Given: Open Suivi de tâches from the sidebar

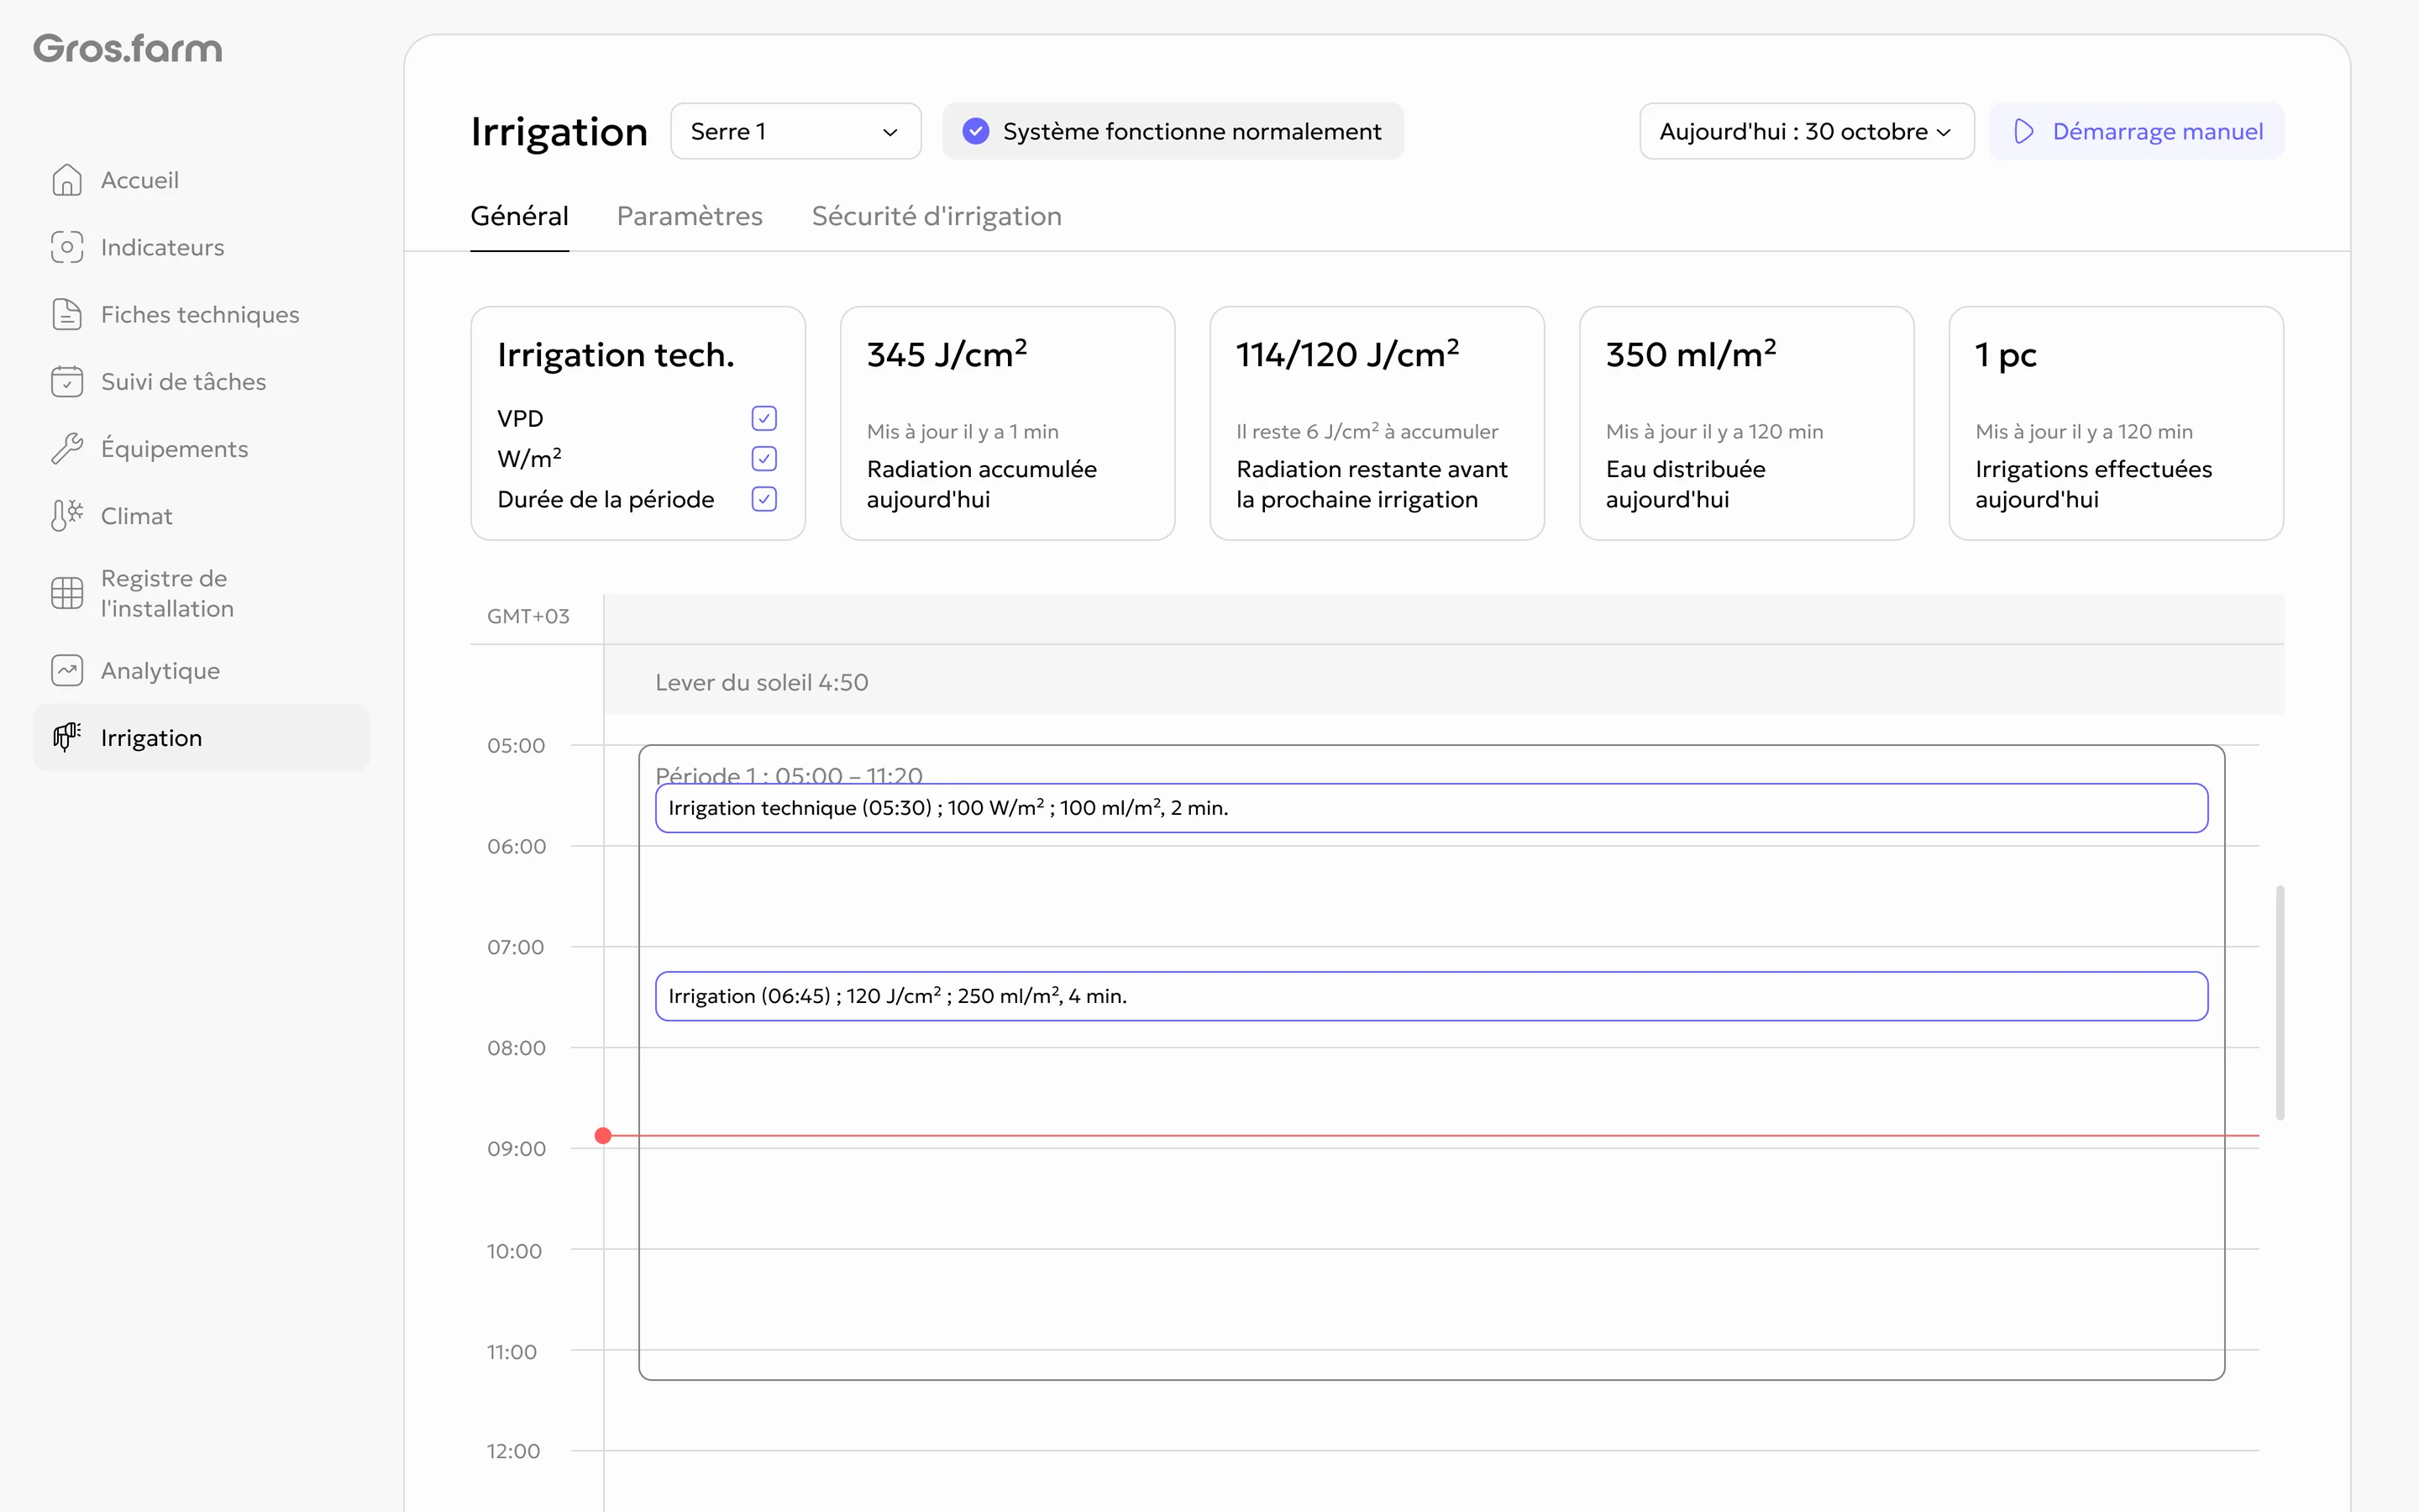Looking at the screenshot, I should (x=201, y=381).
